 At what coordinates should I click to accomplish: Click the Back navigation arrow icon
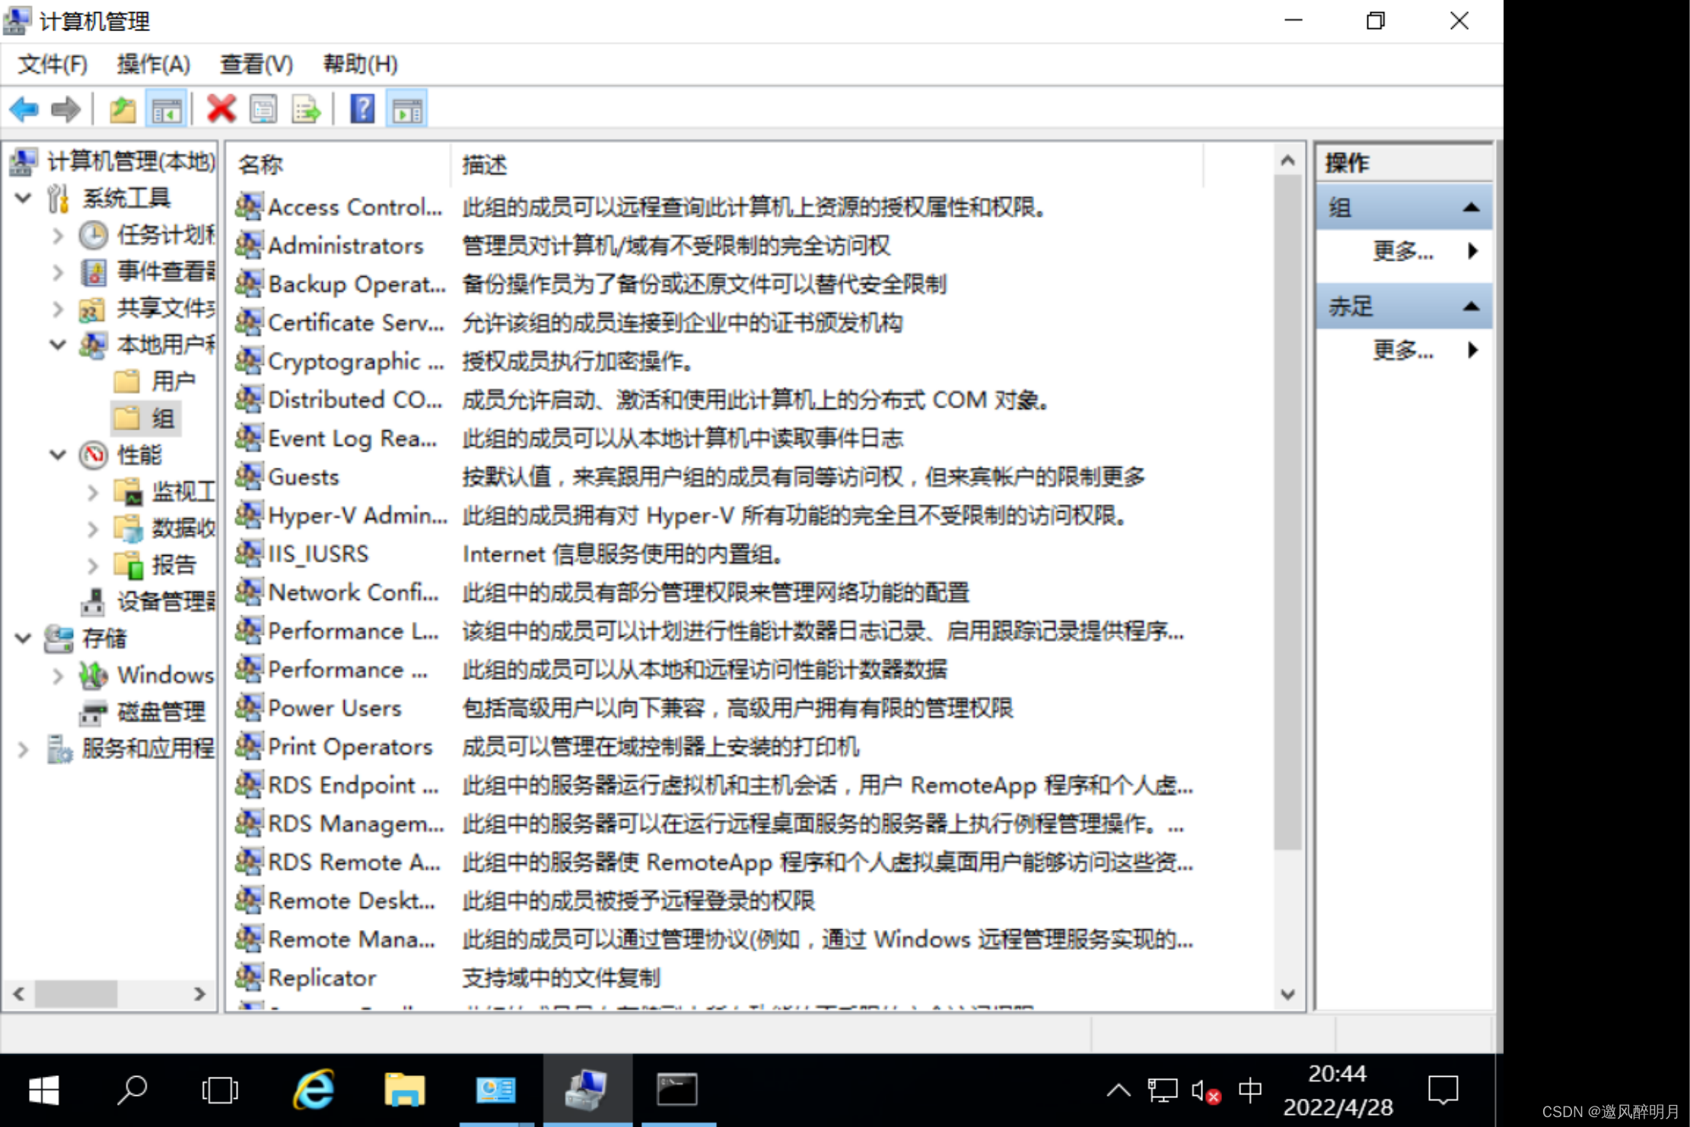pyautogui.click(x=24, y=110)
